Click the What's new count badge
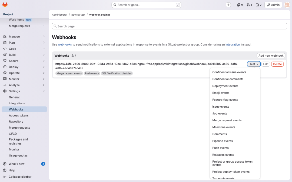This screenshot has width=292, height=182. [x=43, y=164]
